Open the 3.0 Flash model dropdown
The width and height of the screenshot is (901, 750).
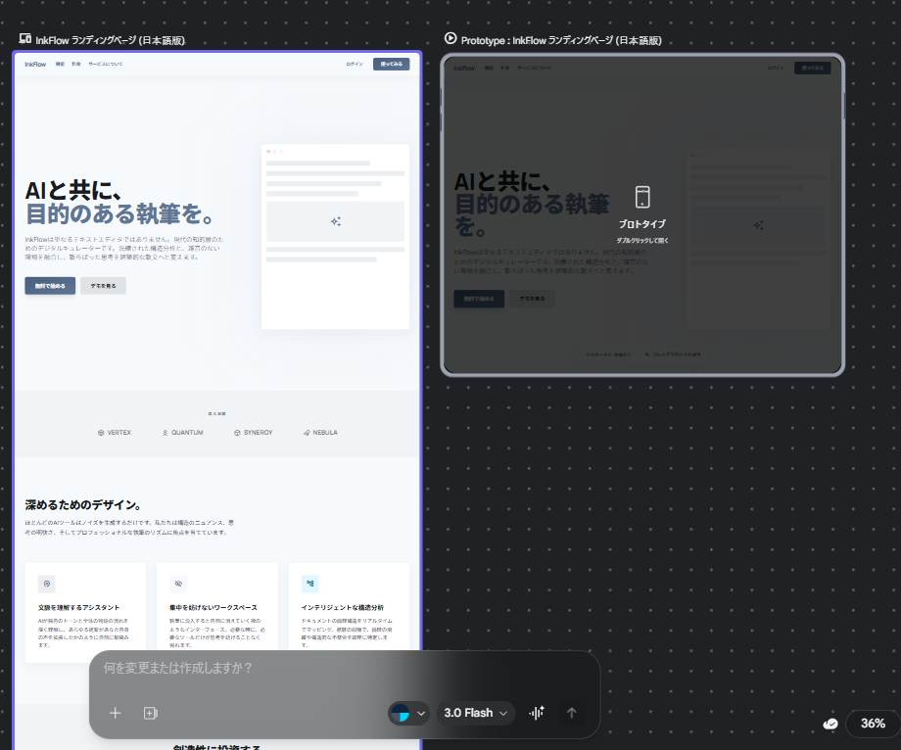[x=478, y=713]
